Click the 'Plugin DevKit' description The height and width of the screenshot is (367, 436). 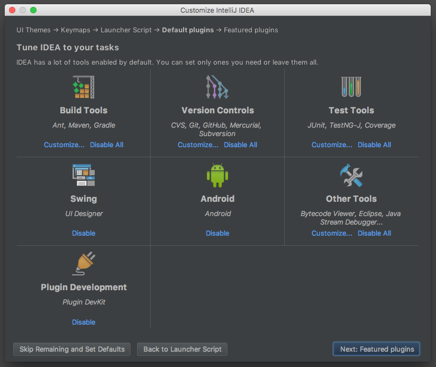click(84, 302)
